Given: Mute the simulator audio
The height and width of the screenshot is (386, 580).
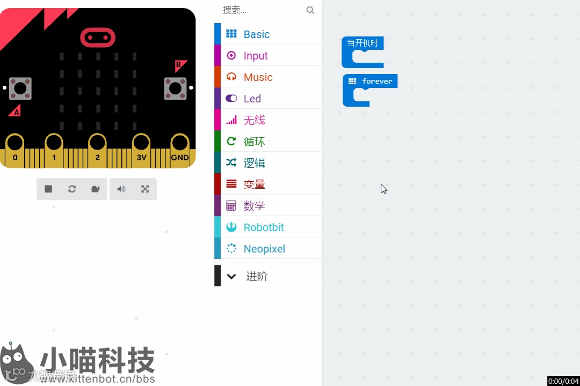Looking at the screenshot, I should click(x=121, y=189).
